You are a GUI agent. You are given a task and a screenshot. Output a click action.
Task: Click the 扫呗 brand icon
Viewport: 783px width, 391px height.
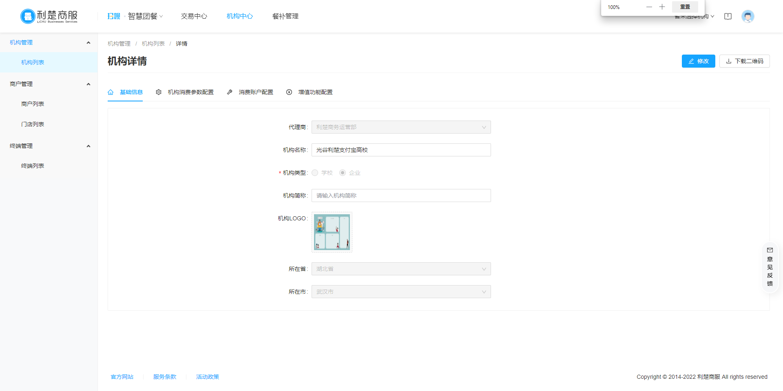[114, 16]
